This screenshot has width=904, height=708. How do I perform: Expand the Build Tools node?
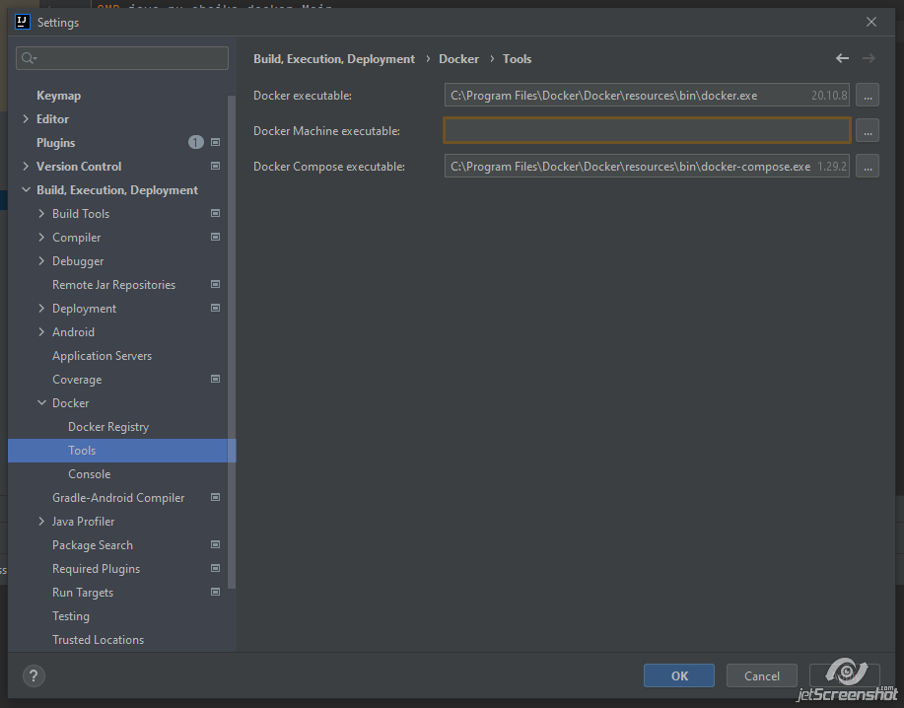(x=41, y=213)
